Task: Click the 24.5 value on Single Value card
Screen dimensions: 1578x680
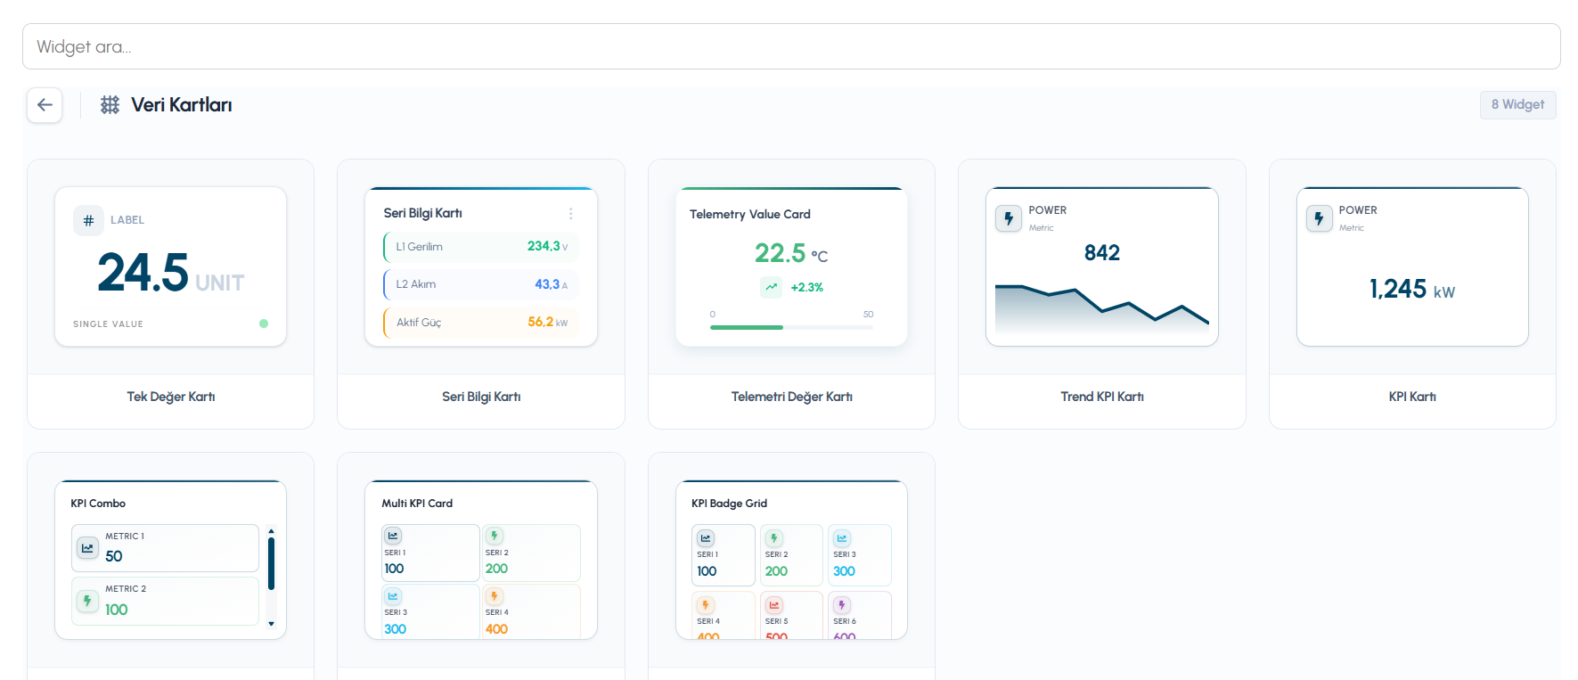Action: [x=143, y=273]
